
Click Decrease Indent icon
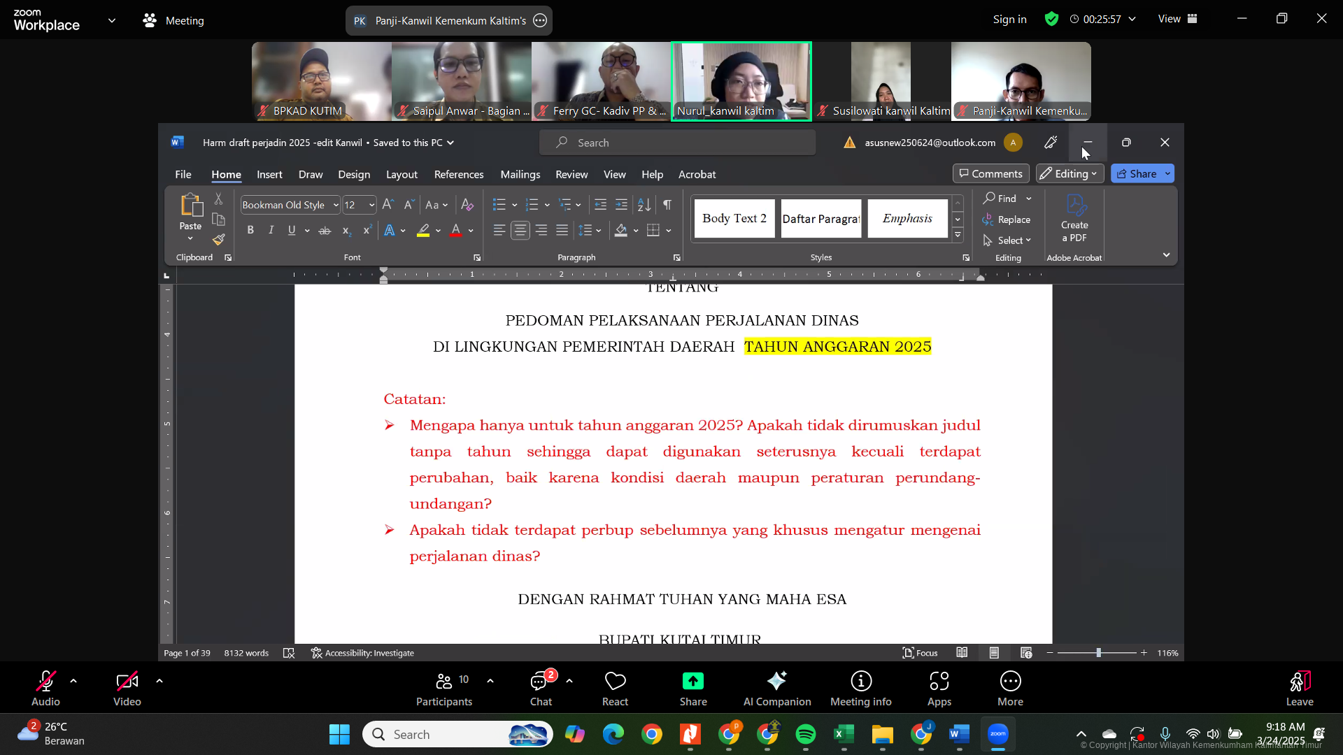[x=600, y=205]
